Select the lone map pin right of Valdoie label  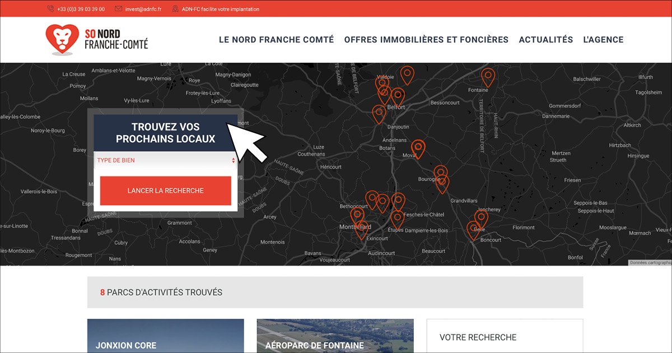tap(407, 75)
